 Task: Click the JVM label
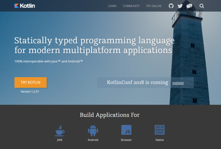tap(60, 140)
